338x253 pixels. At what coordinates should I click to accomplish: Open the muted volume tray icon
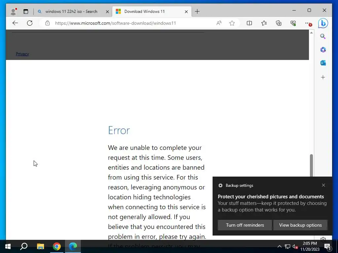pos(295,246)
